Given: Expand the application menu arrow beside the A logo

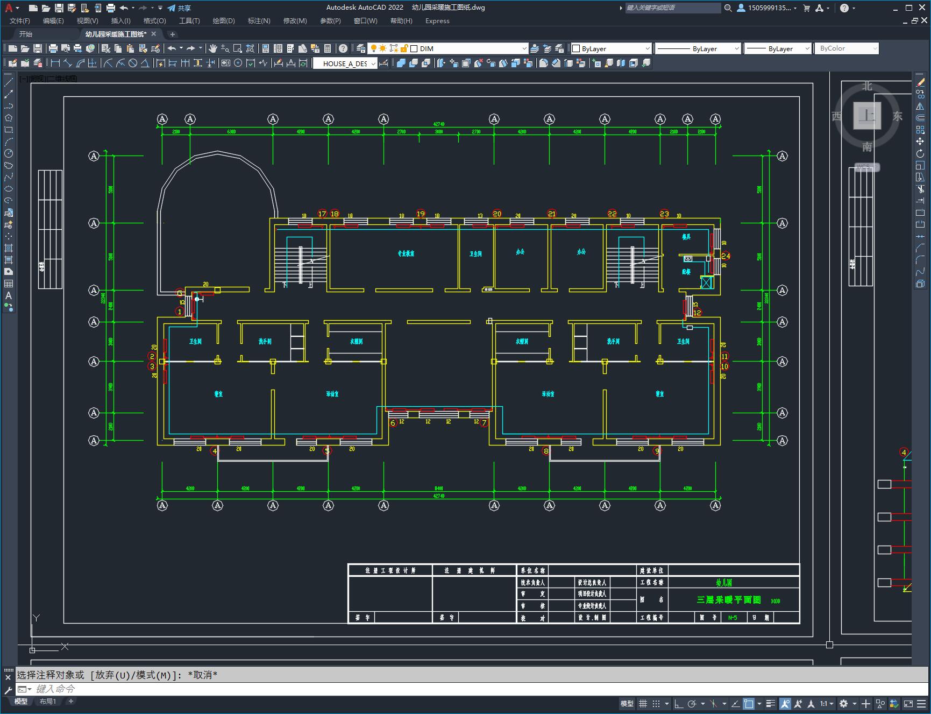Looking at the screenshot, I should (18, 8).
